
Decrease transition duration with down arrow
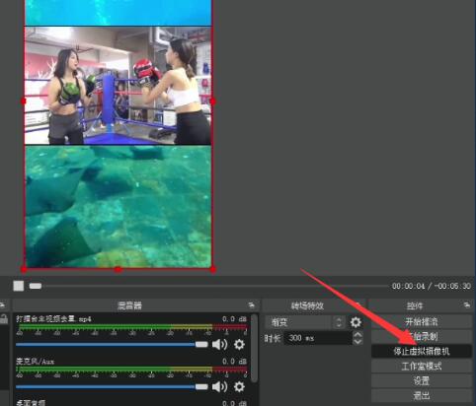coord(357,341)
